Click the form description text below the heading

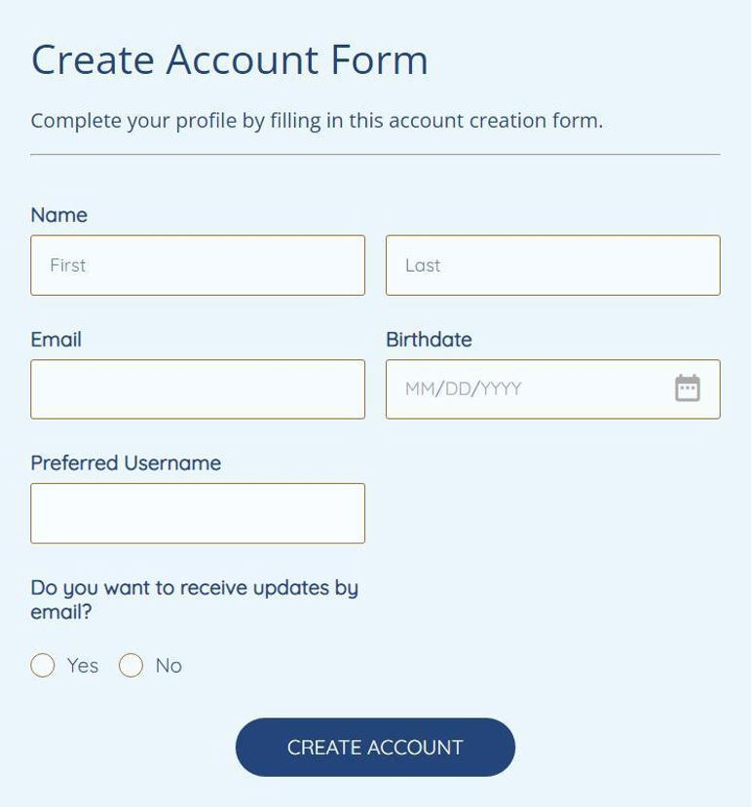[x=317, y=121]
